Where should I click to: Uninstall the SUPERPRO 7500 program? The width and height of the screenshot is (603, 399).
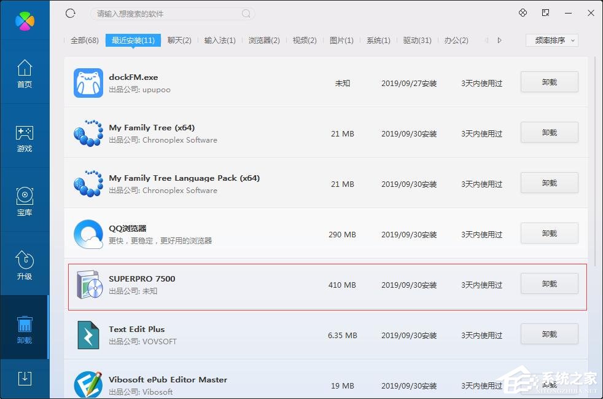pos(548,283)
